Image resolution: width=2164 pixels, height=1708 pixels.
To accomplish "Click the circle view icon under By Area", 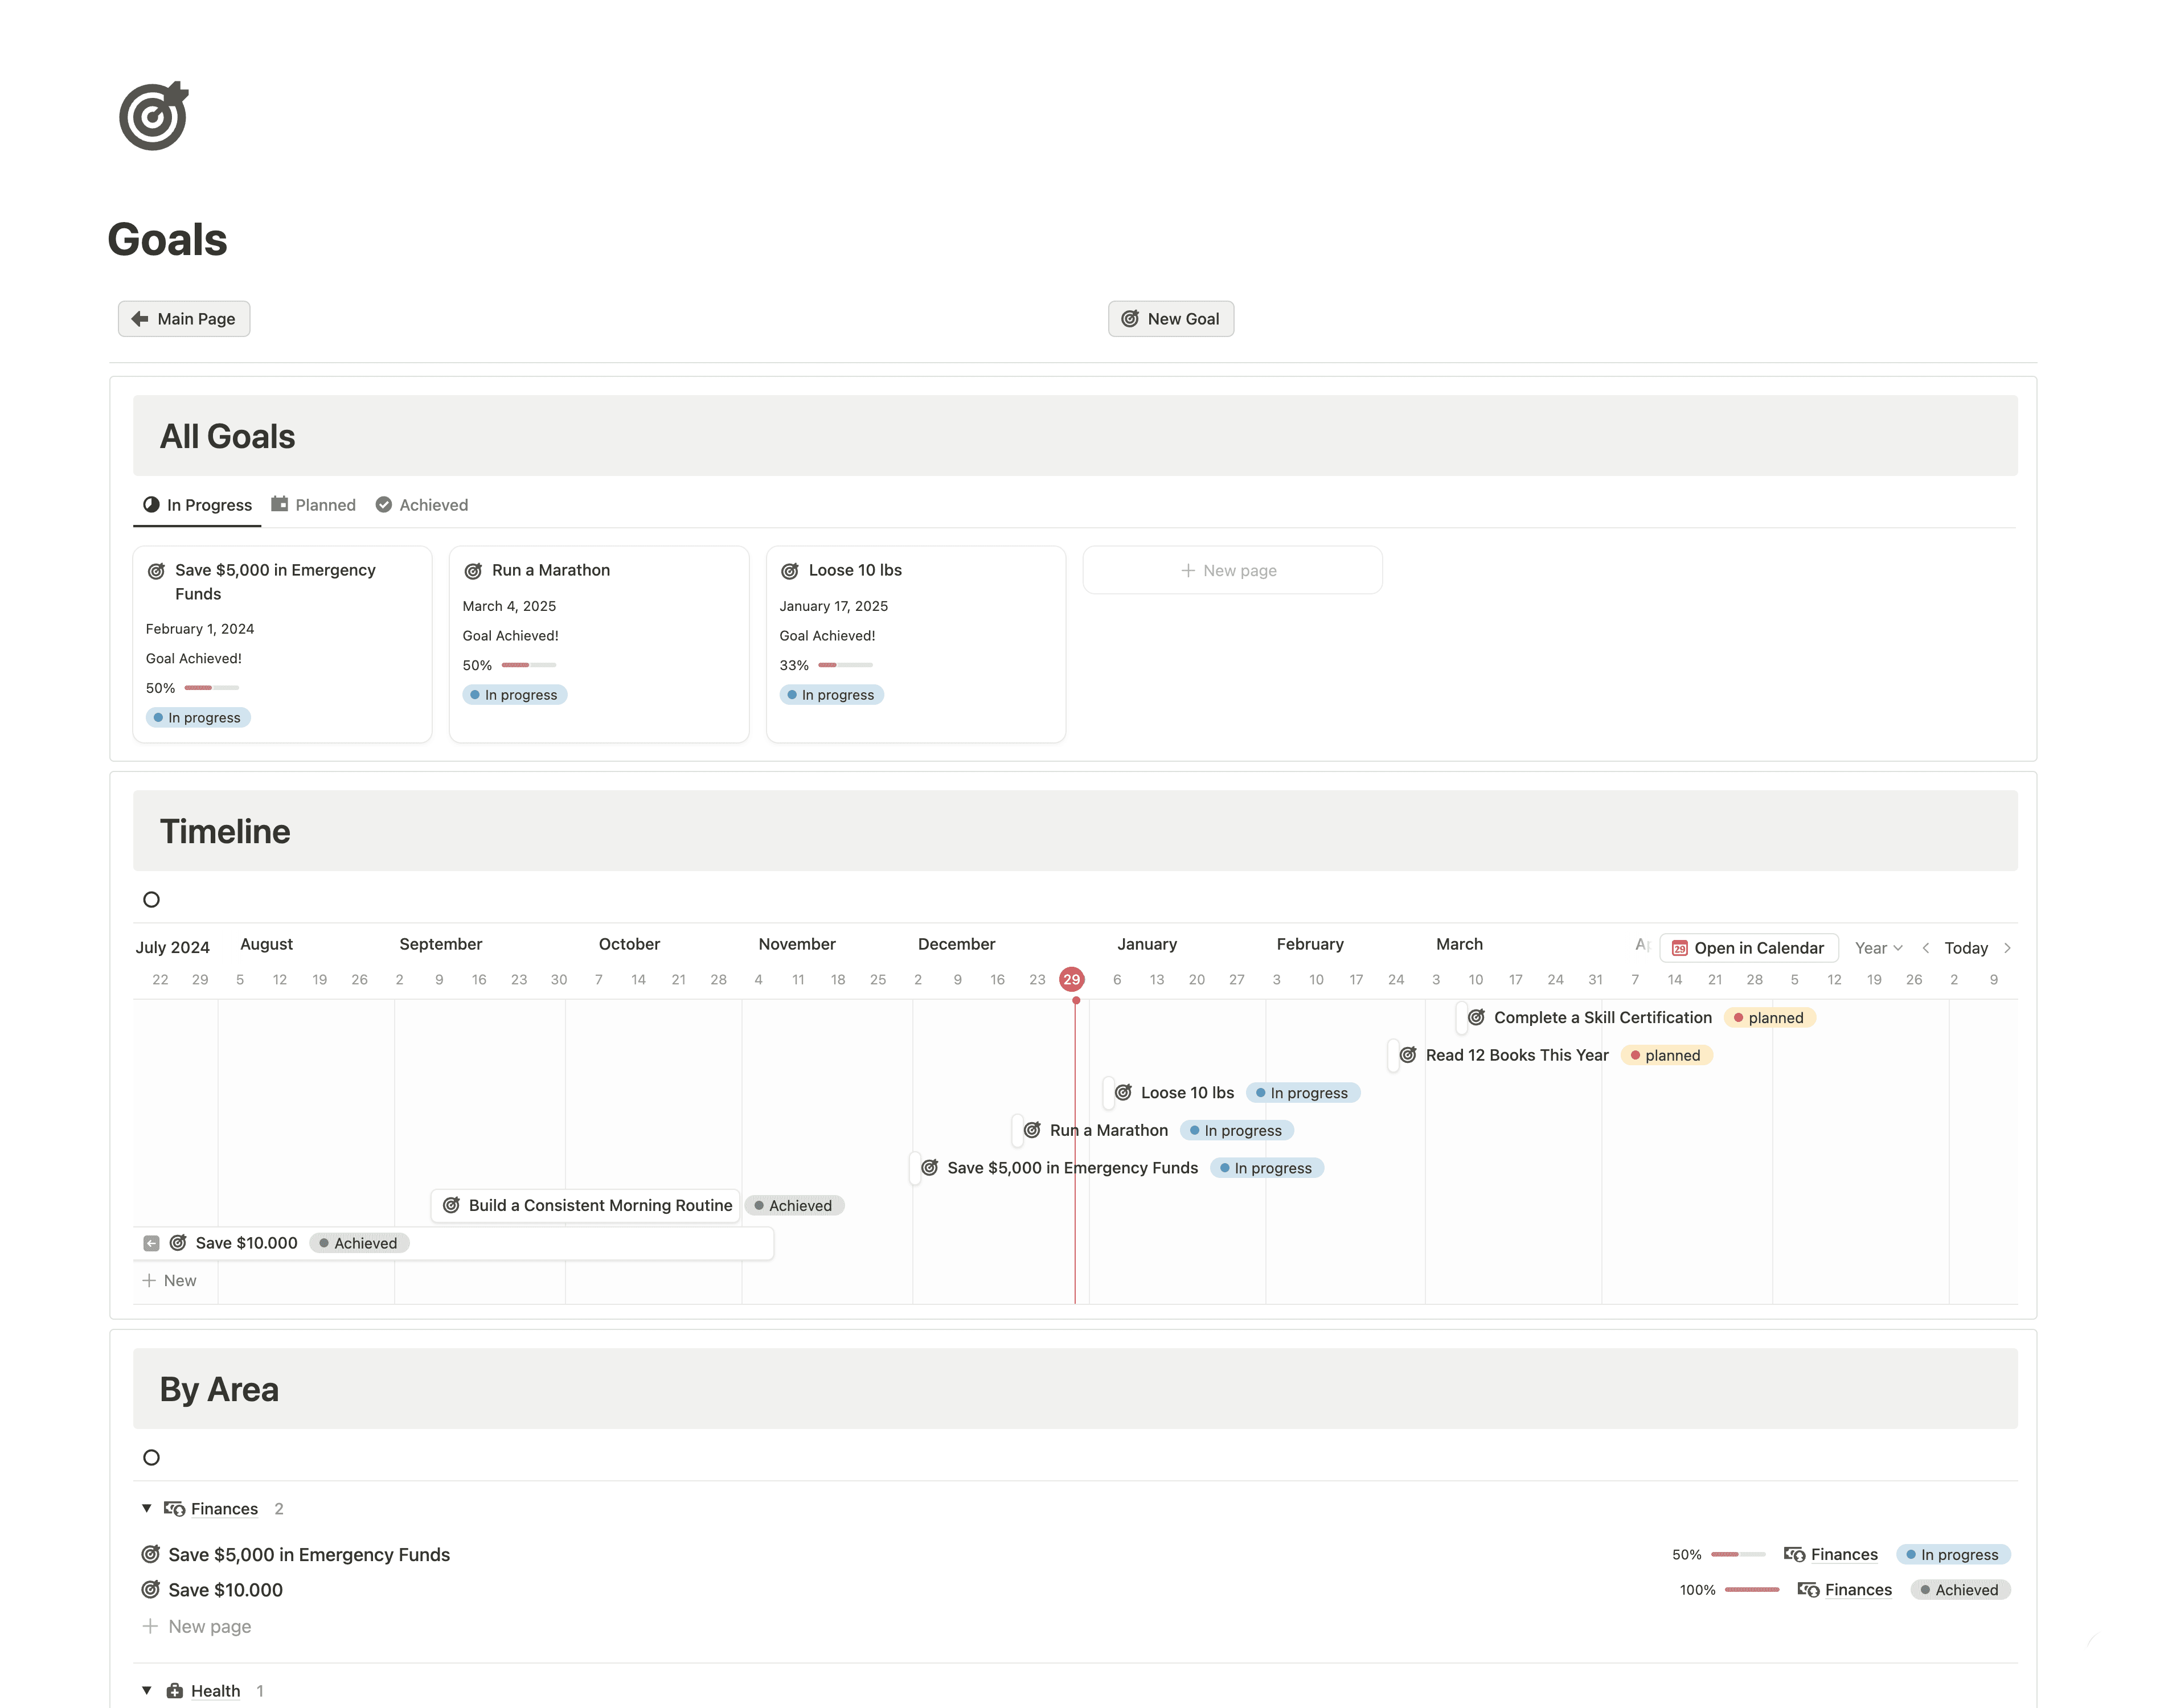I will pyautogui.click(x=151, y=1458).
